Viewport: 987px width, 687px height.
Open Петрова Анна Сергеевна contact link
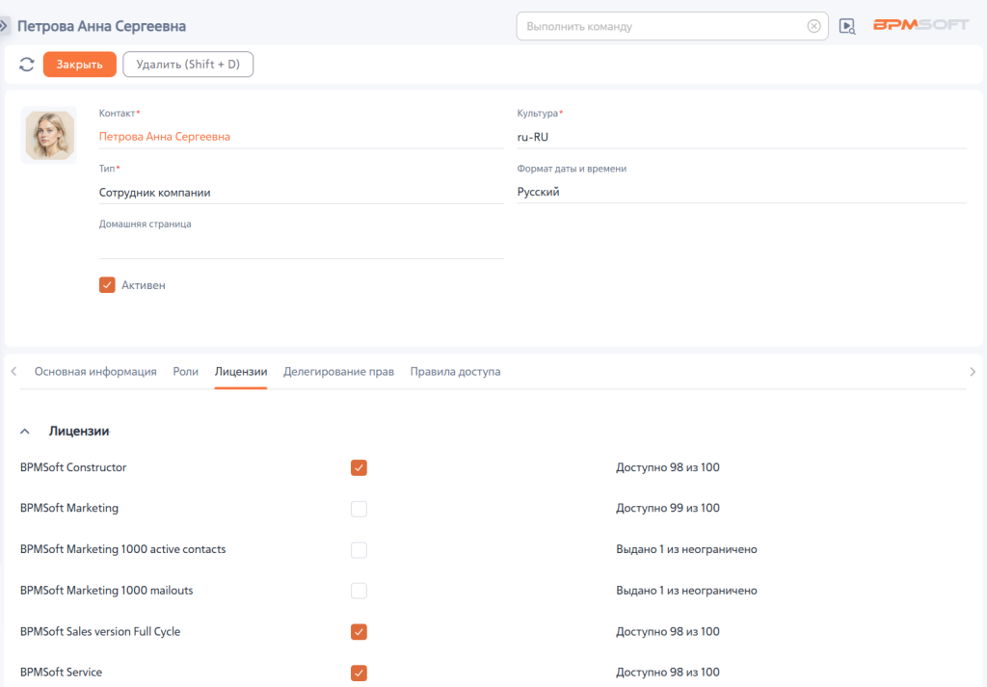point(164,137)
